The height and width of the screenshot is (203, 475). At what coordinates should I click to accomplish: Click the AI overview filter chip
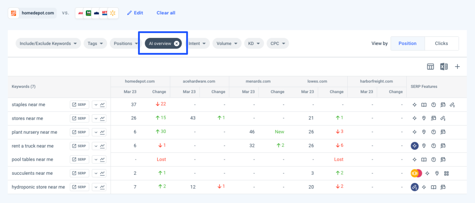[163, 43]
